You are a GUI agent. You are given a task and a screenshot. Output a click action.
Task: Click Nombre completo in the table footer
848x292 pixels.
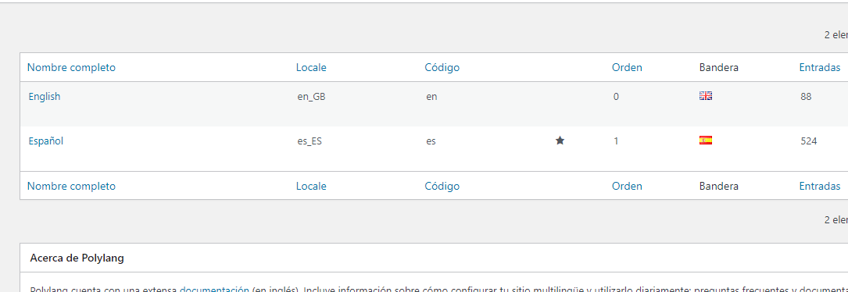[71, 186]
